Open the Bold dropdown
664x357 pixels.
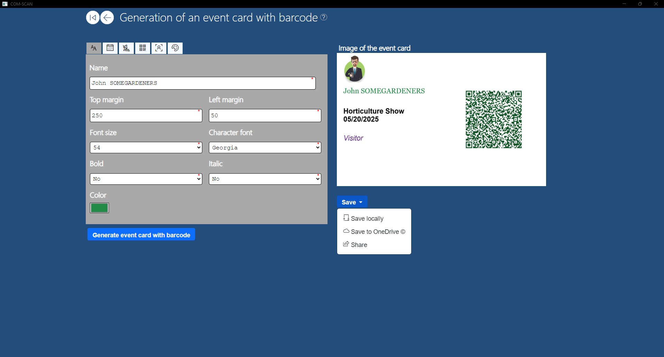coord(146,179)
